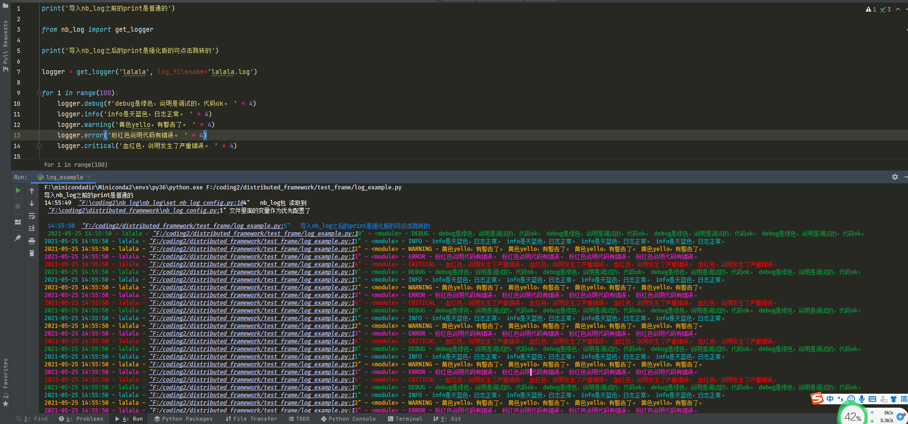Close the log_example run tab
The image size is (908, 424).
coord(89,177)
